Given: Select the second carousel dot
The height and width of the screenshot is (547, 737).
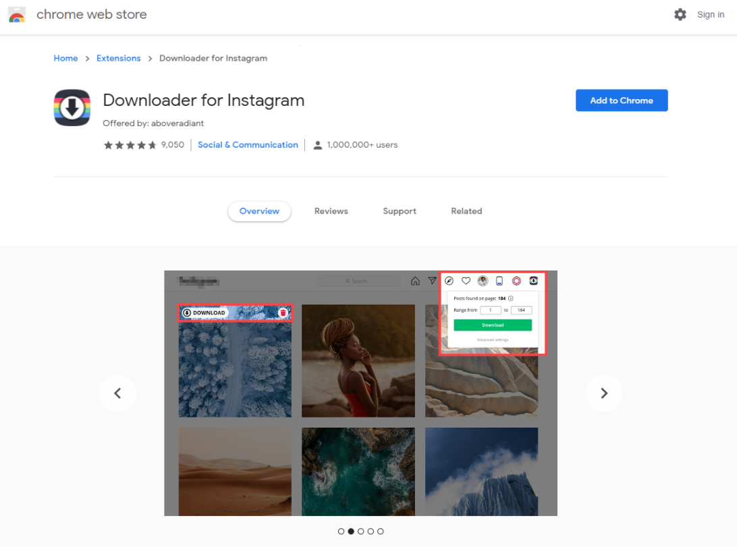Looking at the screenshot, I should click(351, 531).
